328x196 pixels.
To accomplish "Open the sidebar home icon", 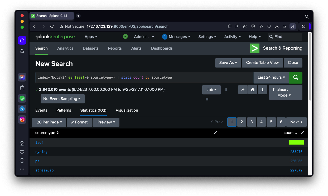I will pyautogui.click(x=22, y=40).
